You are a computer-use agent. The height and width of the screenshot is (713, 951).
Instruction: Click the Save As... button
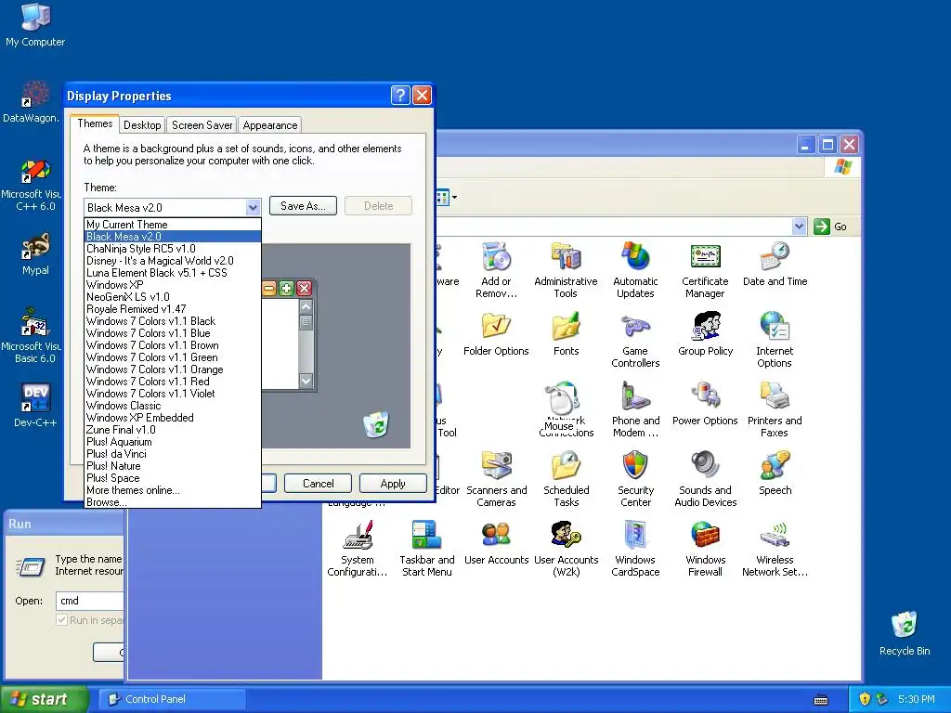coord(303,205)
